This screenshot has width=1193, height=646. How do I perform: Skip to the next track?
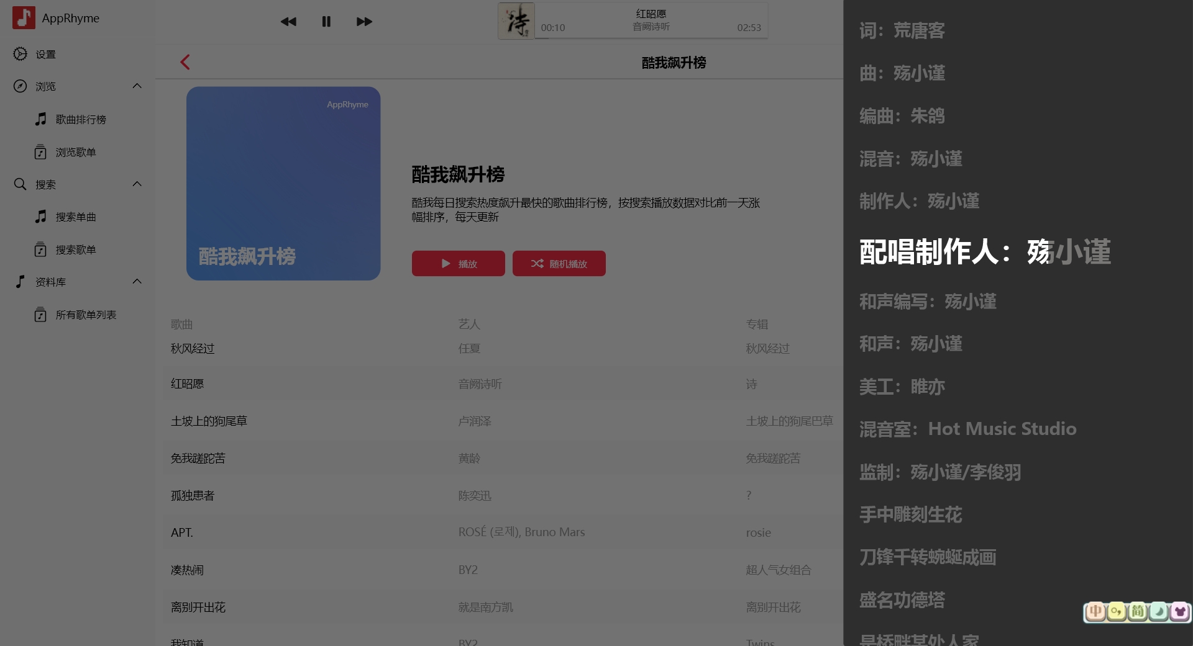coord(364,22)
